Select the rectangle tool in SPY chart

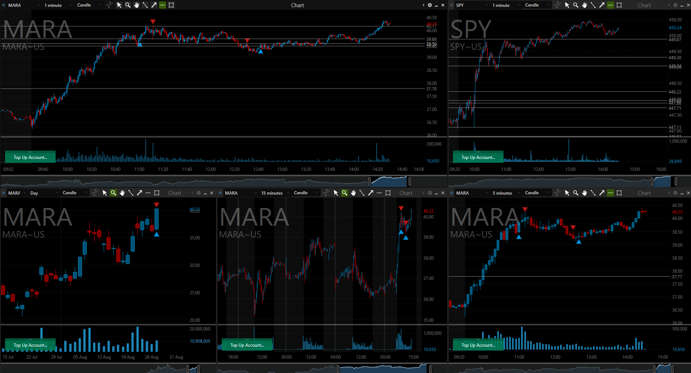point(619,5)
